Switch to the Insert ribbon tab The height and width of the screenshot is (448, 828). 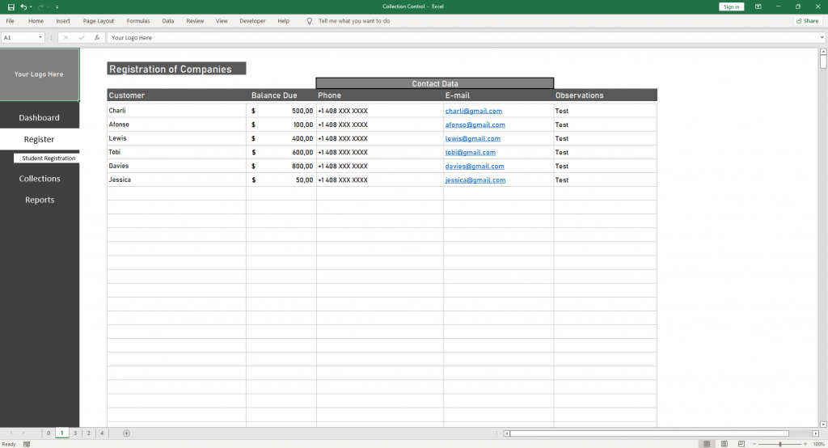coord(63,21)
